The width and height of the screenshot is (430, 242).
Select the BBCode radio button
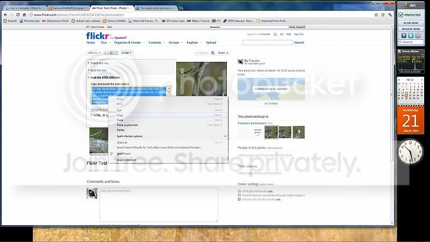(104, 115)
